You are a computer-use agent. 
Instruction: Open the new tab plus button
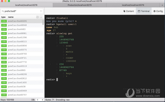pyautogui.click(x=162, y=5)
